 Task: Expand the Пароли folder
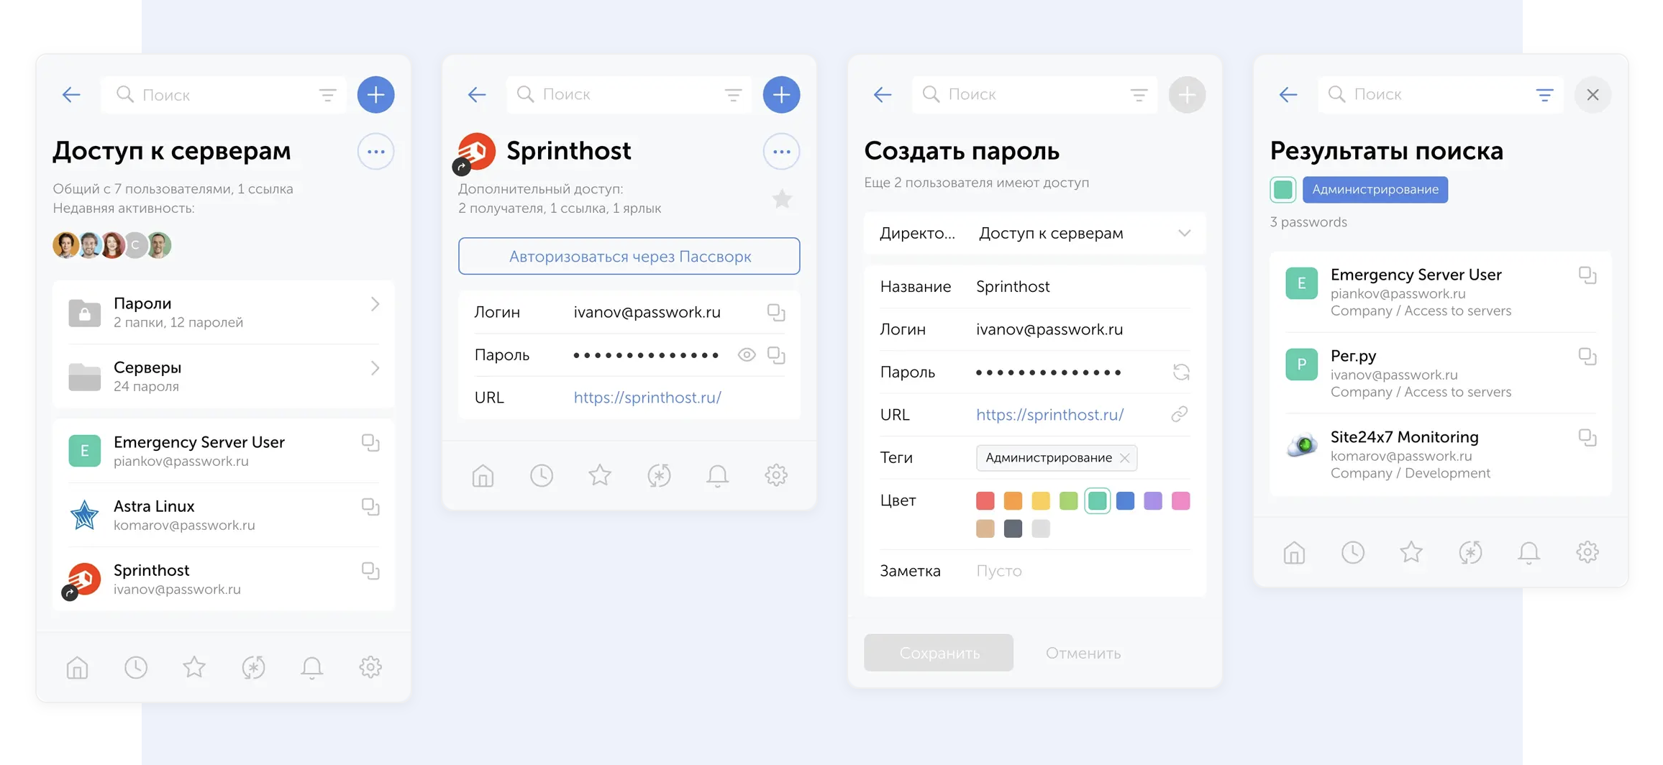coord(375,305)
